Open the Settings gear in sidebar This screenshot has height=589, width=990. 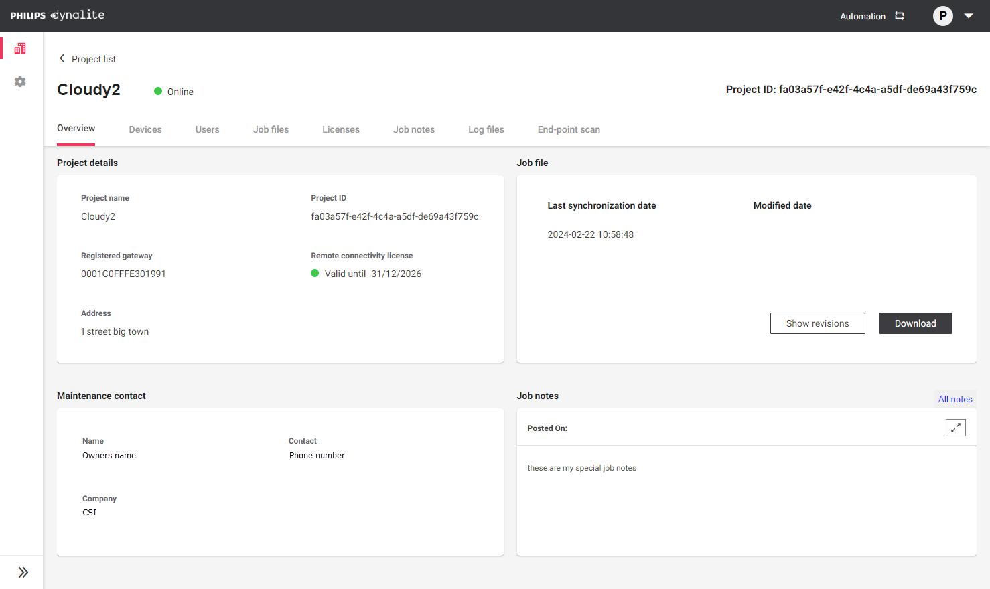click(19, 81)
